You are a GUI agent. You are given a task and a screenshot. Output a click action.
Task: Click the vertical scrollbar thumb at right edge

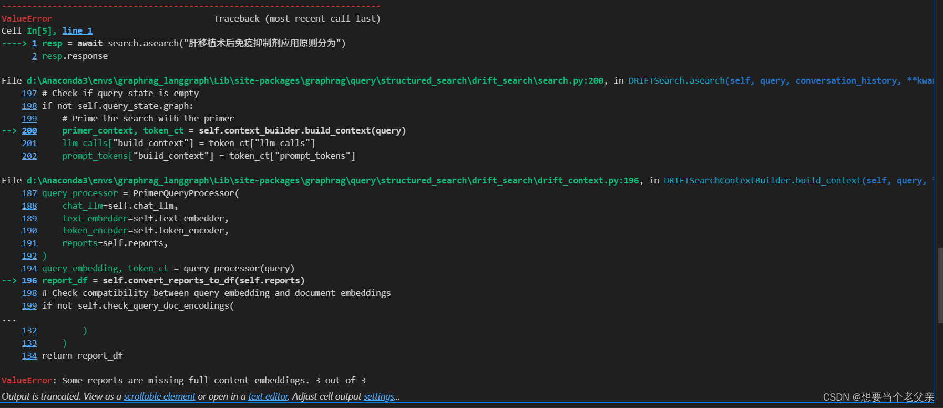tap(940, 285)
